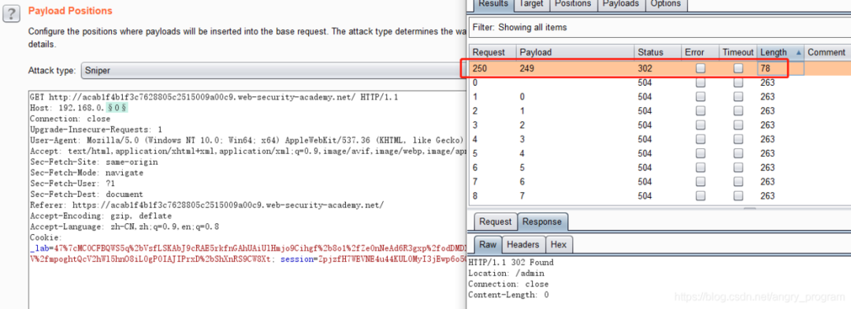Click the Cookie header line
The width and height of the screenshot is (851, 309).
(46, 237)
